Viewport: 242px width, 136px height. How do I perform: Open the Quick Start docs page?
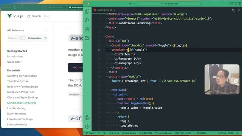[14, 62]
